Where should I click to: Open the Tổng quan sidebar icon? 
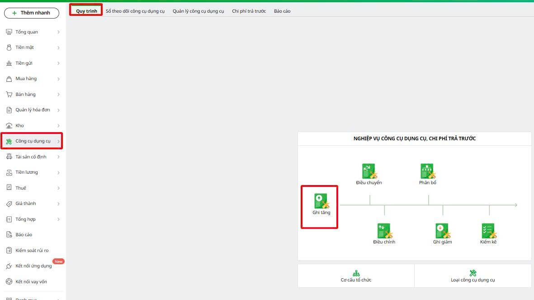[9, 32]
